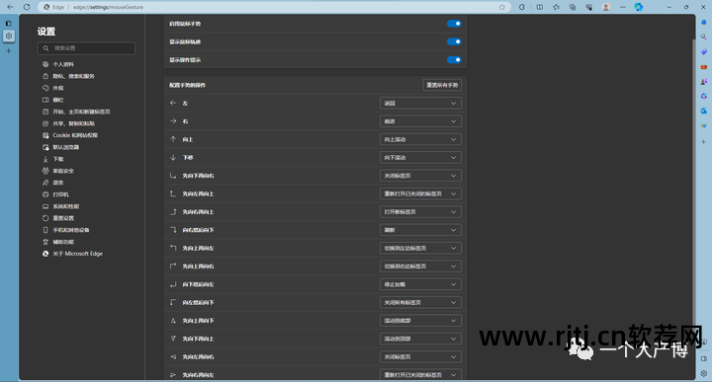Open the Copilot icon in the toolbar
The image size is (712, 382).
tap(639, 7)
